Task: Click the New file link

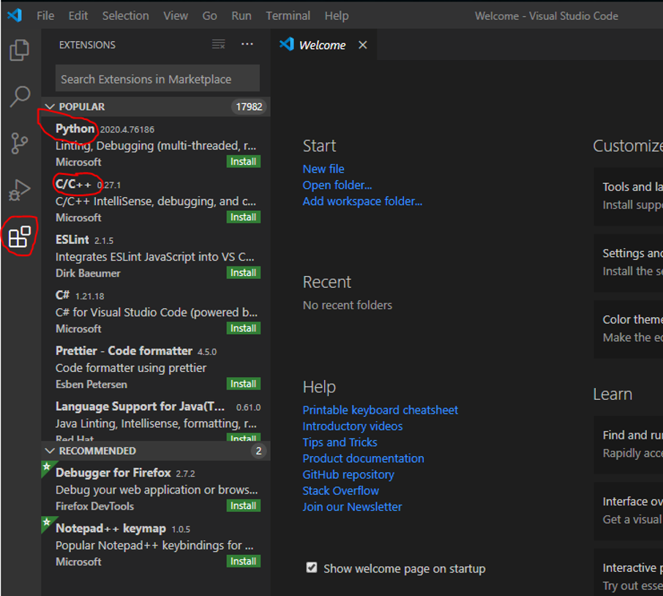Action: point(323,169)
